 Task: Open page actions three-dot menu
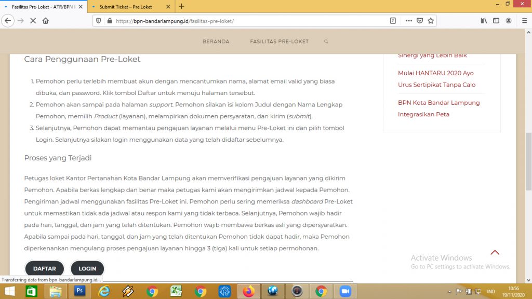(408, 21)
